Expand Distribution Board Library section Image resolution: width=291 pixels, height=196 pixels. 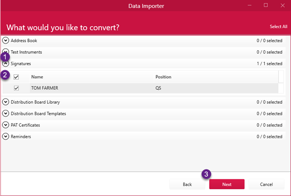point(6,102)
